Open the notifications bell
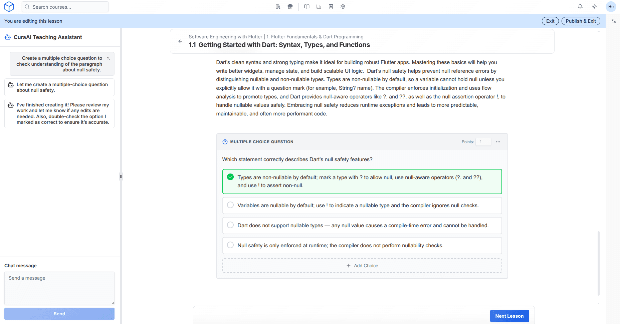 [580, 7]
